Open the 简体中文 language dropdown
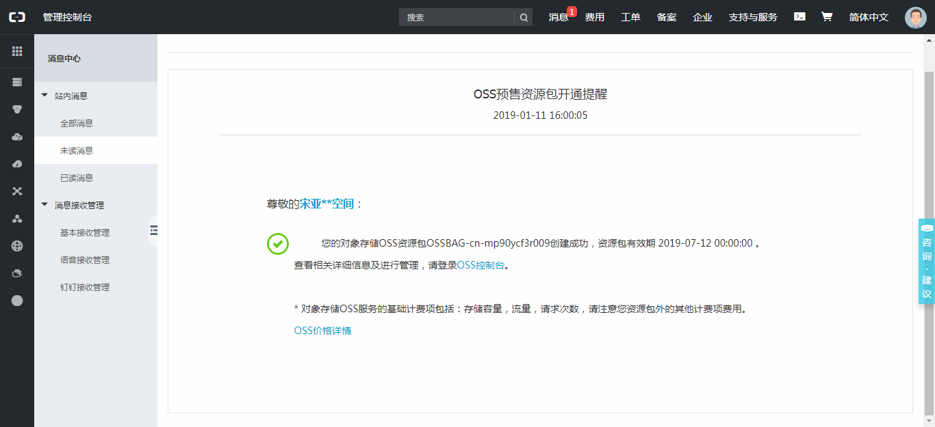Screen dimensions: 935x427 click(x=869, y=17)
